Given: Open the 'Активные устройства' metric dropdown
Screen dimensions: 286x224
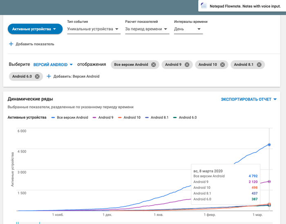Looking at the screenshot, I should pyautogui.click(x=35, y=29).
